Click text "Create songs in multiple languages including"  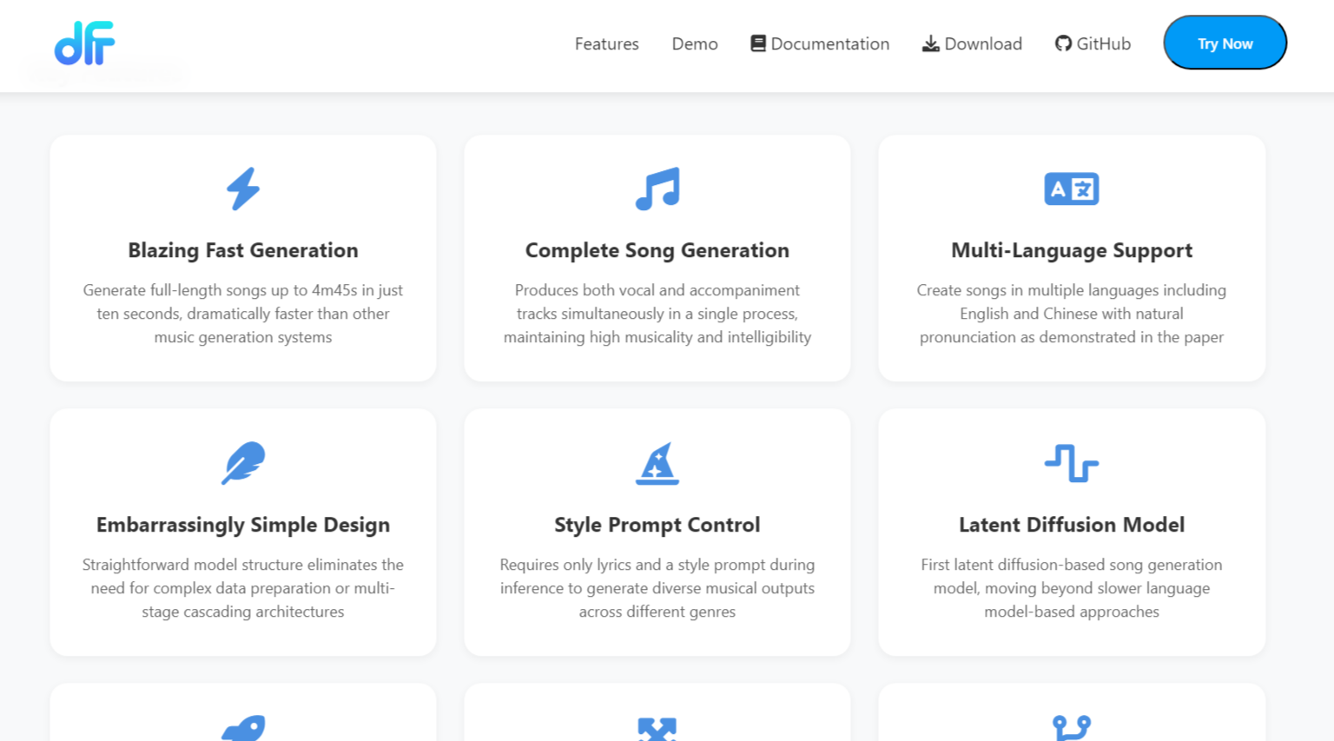tap(1071, 290)
